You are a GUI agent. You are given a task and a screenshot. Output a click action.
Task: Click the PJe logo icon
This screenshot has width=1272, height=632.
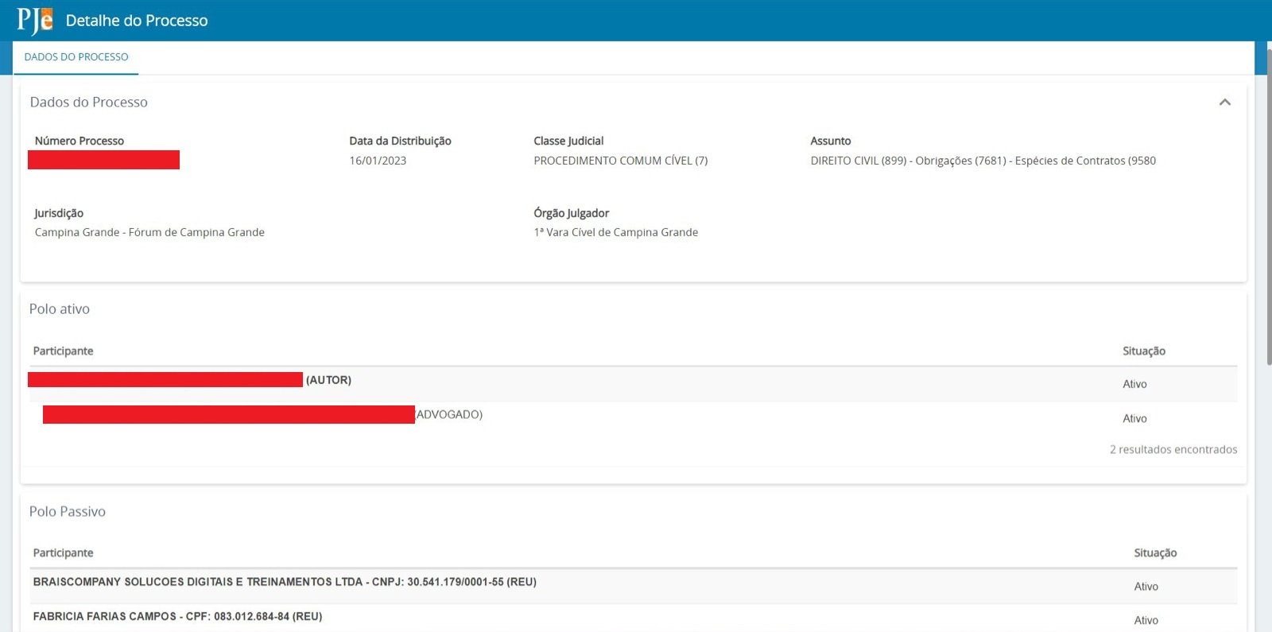[35, 20]
